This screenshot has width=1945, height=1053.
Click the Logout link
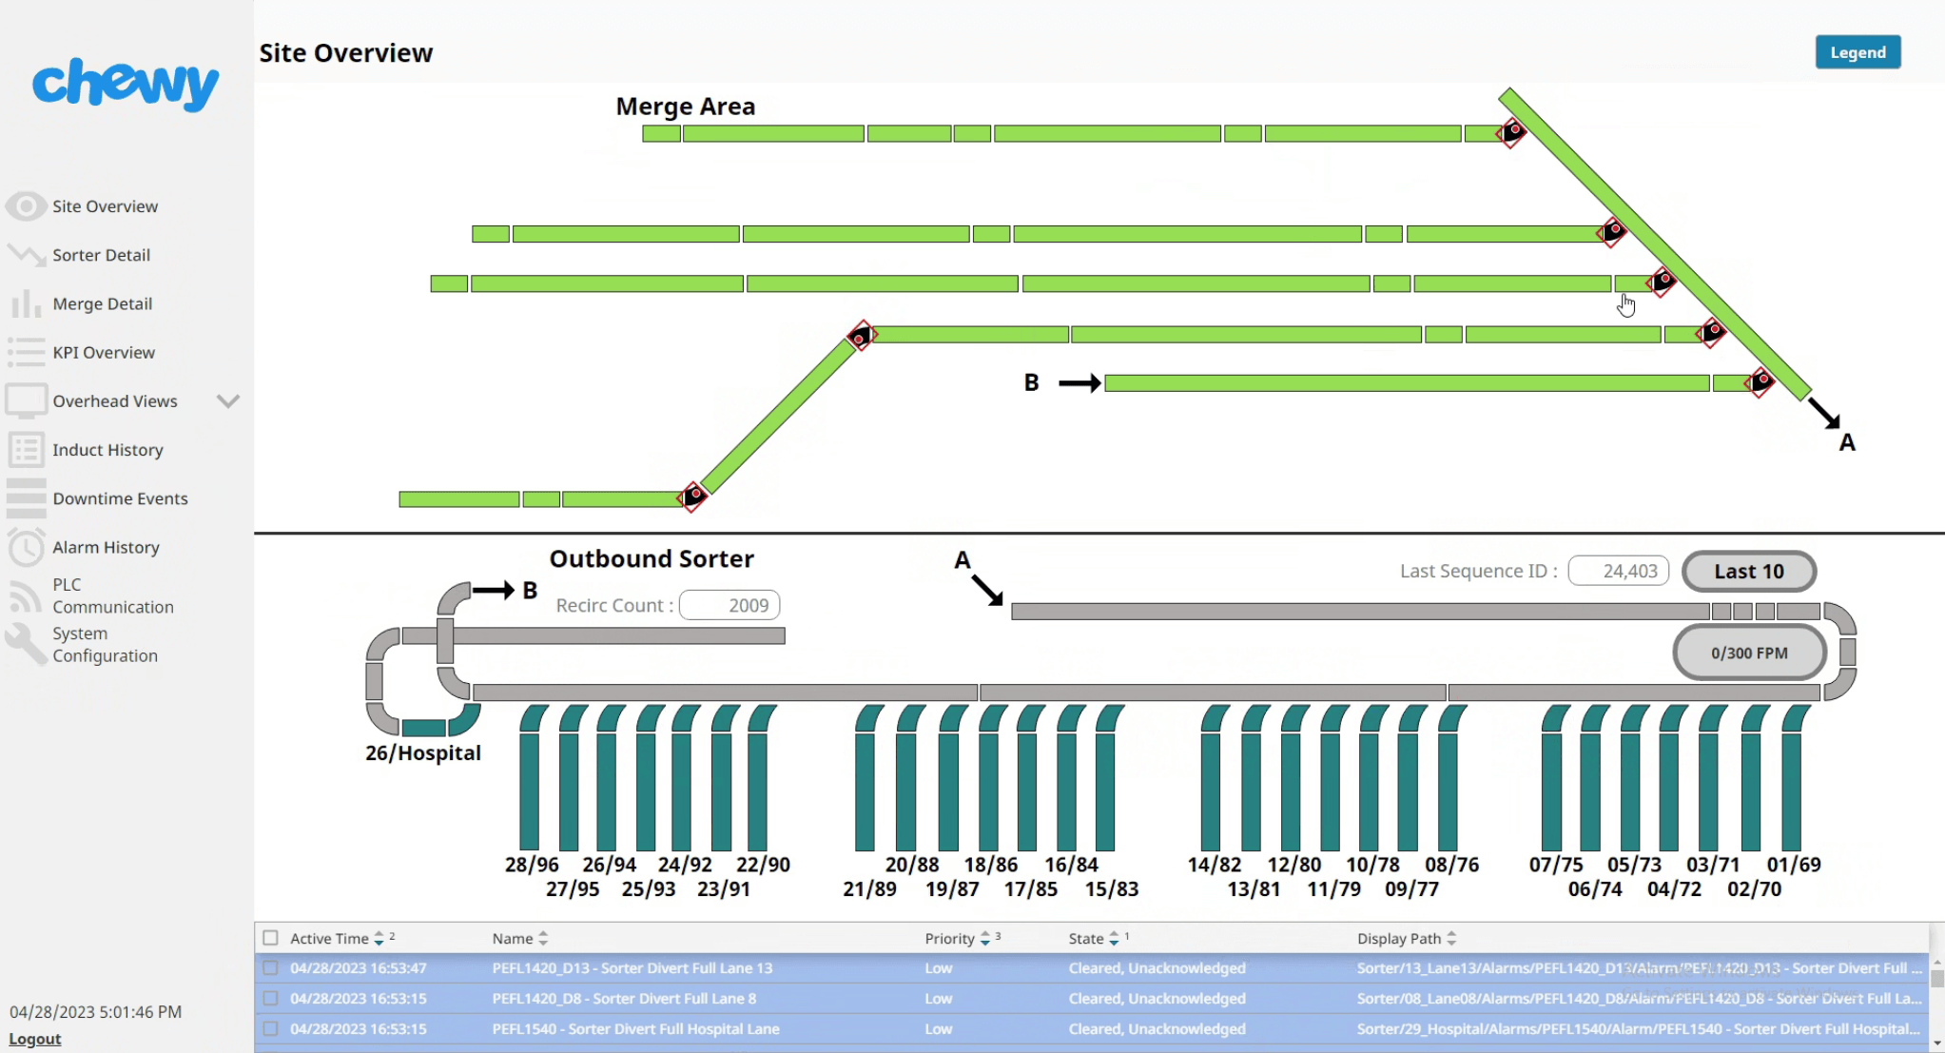pos(35,1039)
